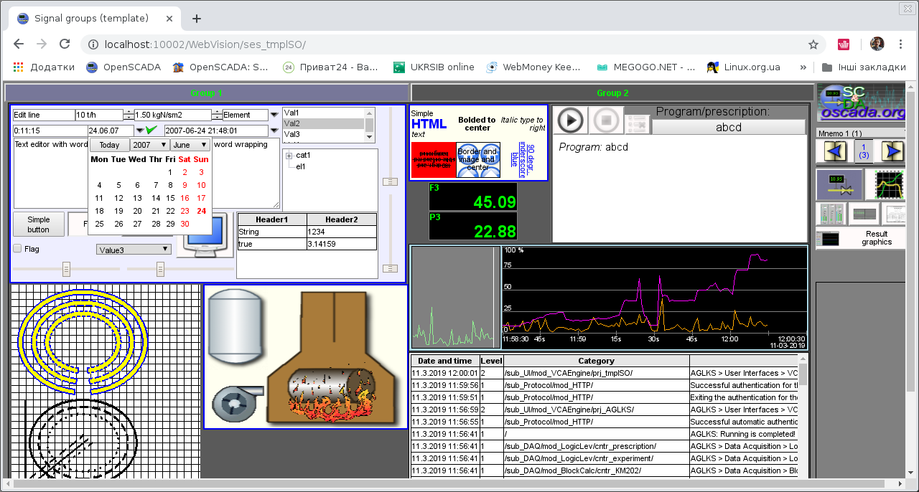Expand the cat1 tree node
919x492 pixels.
click(289, 156)
